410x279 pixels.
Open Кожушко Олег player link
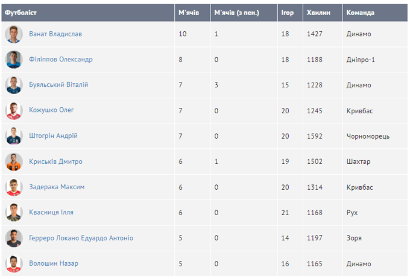(51, 111)
